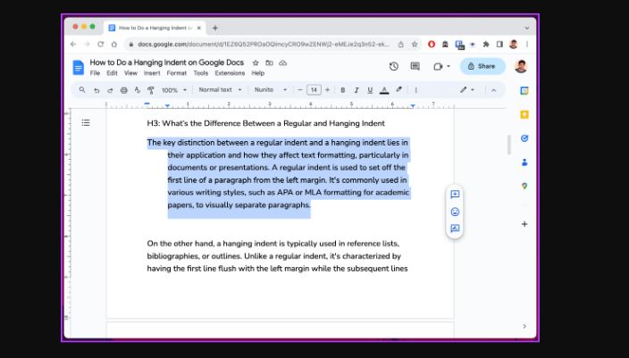The image size is (629, 358).
Task: Decrease the font size
Action: 300,90
